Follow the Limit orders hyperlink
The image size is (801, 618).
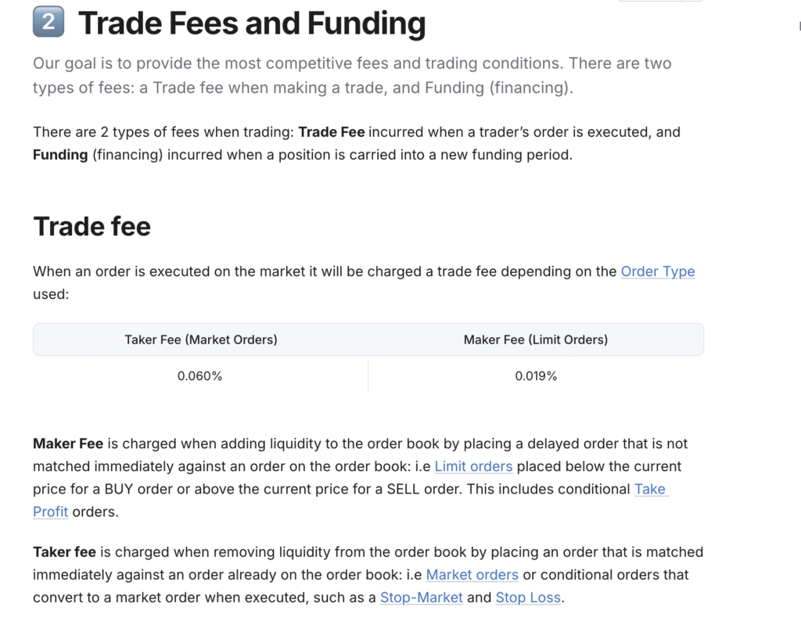point(473,466)
